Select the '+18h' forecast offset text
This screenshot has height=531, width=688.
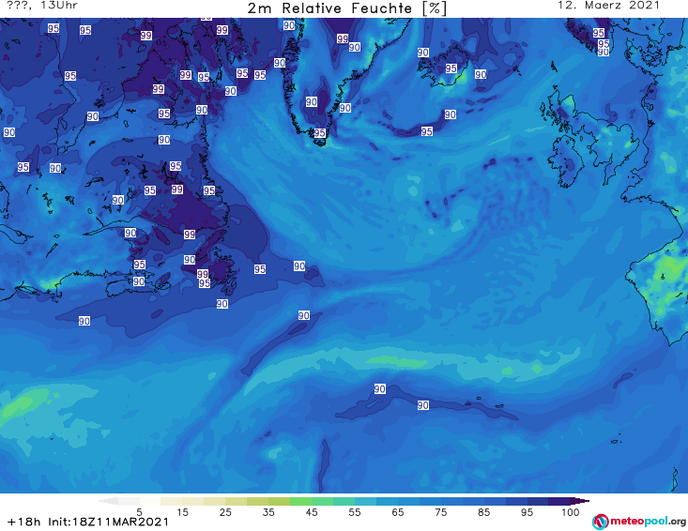[x=23, y=522]
